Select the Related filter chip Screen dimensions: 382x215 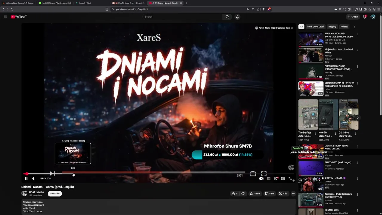coord(344,27)
